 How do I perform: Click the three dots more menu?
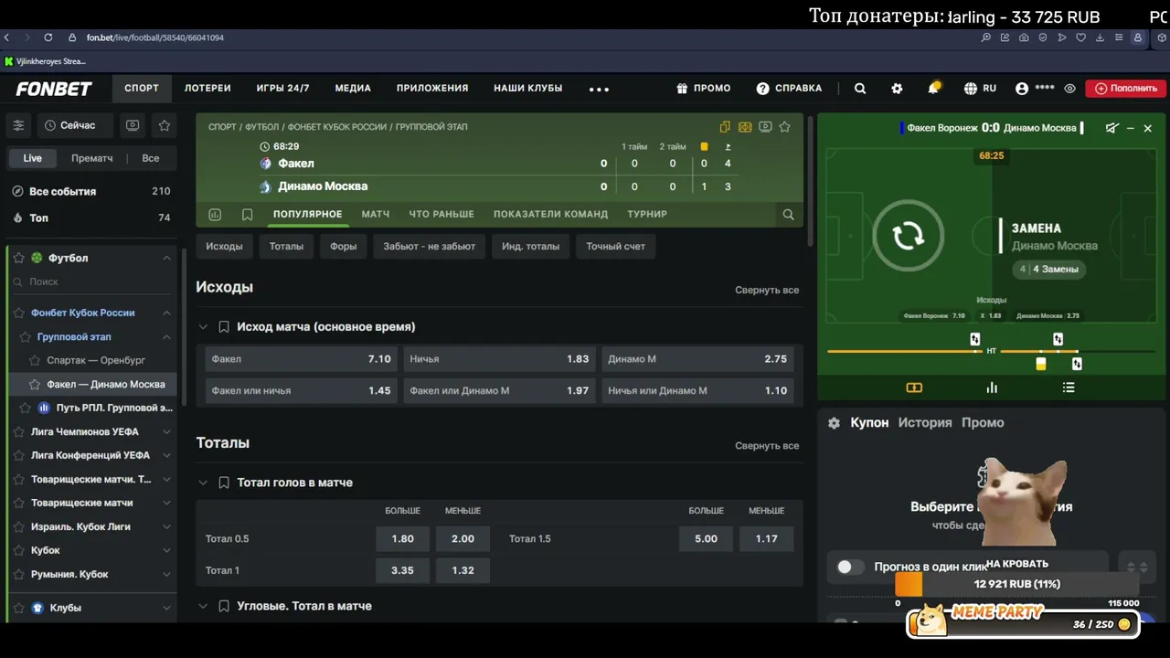pyautogui.click(x=599, y=89)
